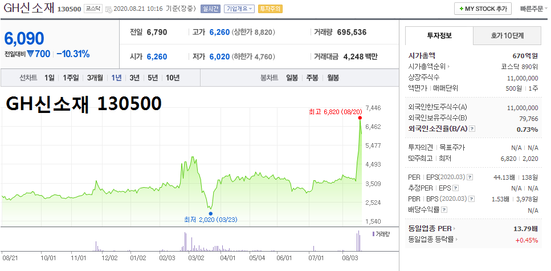Click 고가 value 6,260

(219, 33)
